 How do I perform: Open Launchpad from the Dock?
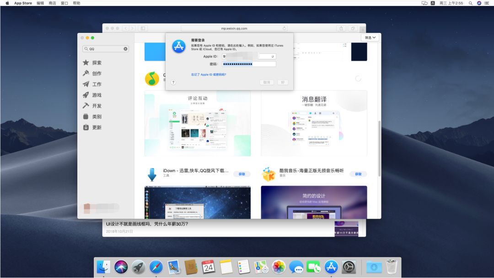139,267
